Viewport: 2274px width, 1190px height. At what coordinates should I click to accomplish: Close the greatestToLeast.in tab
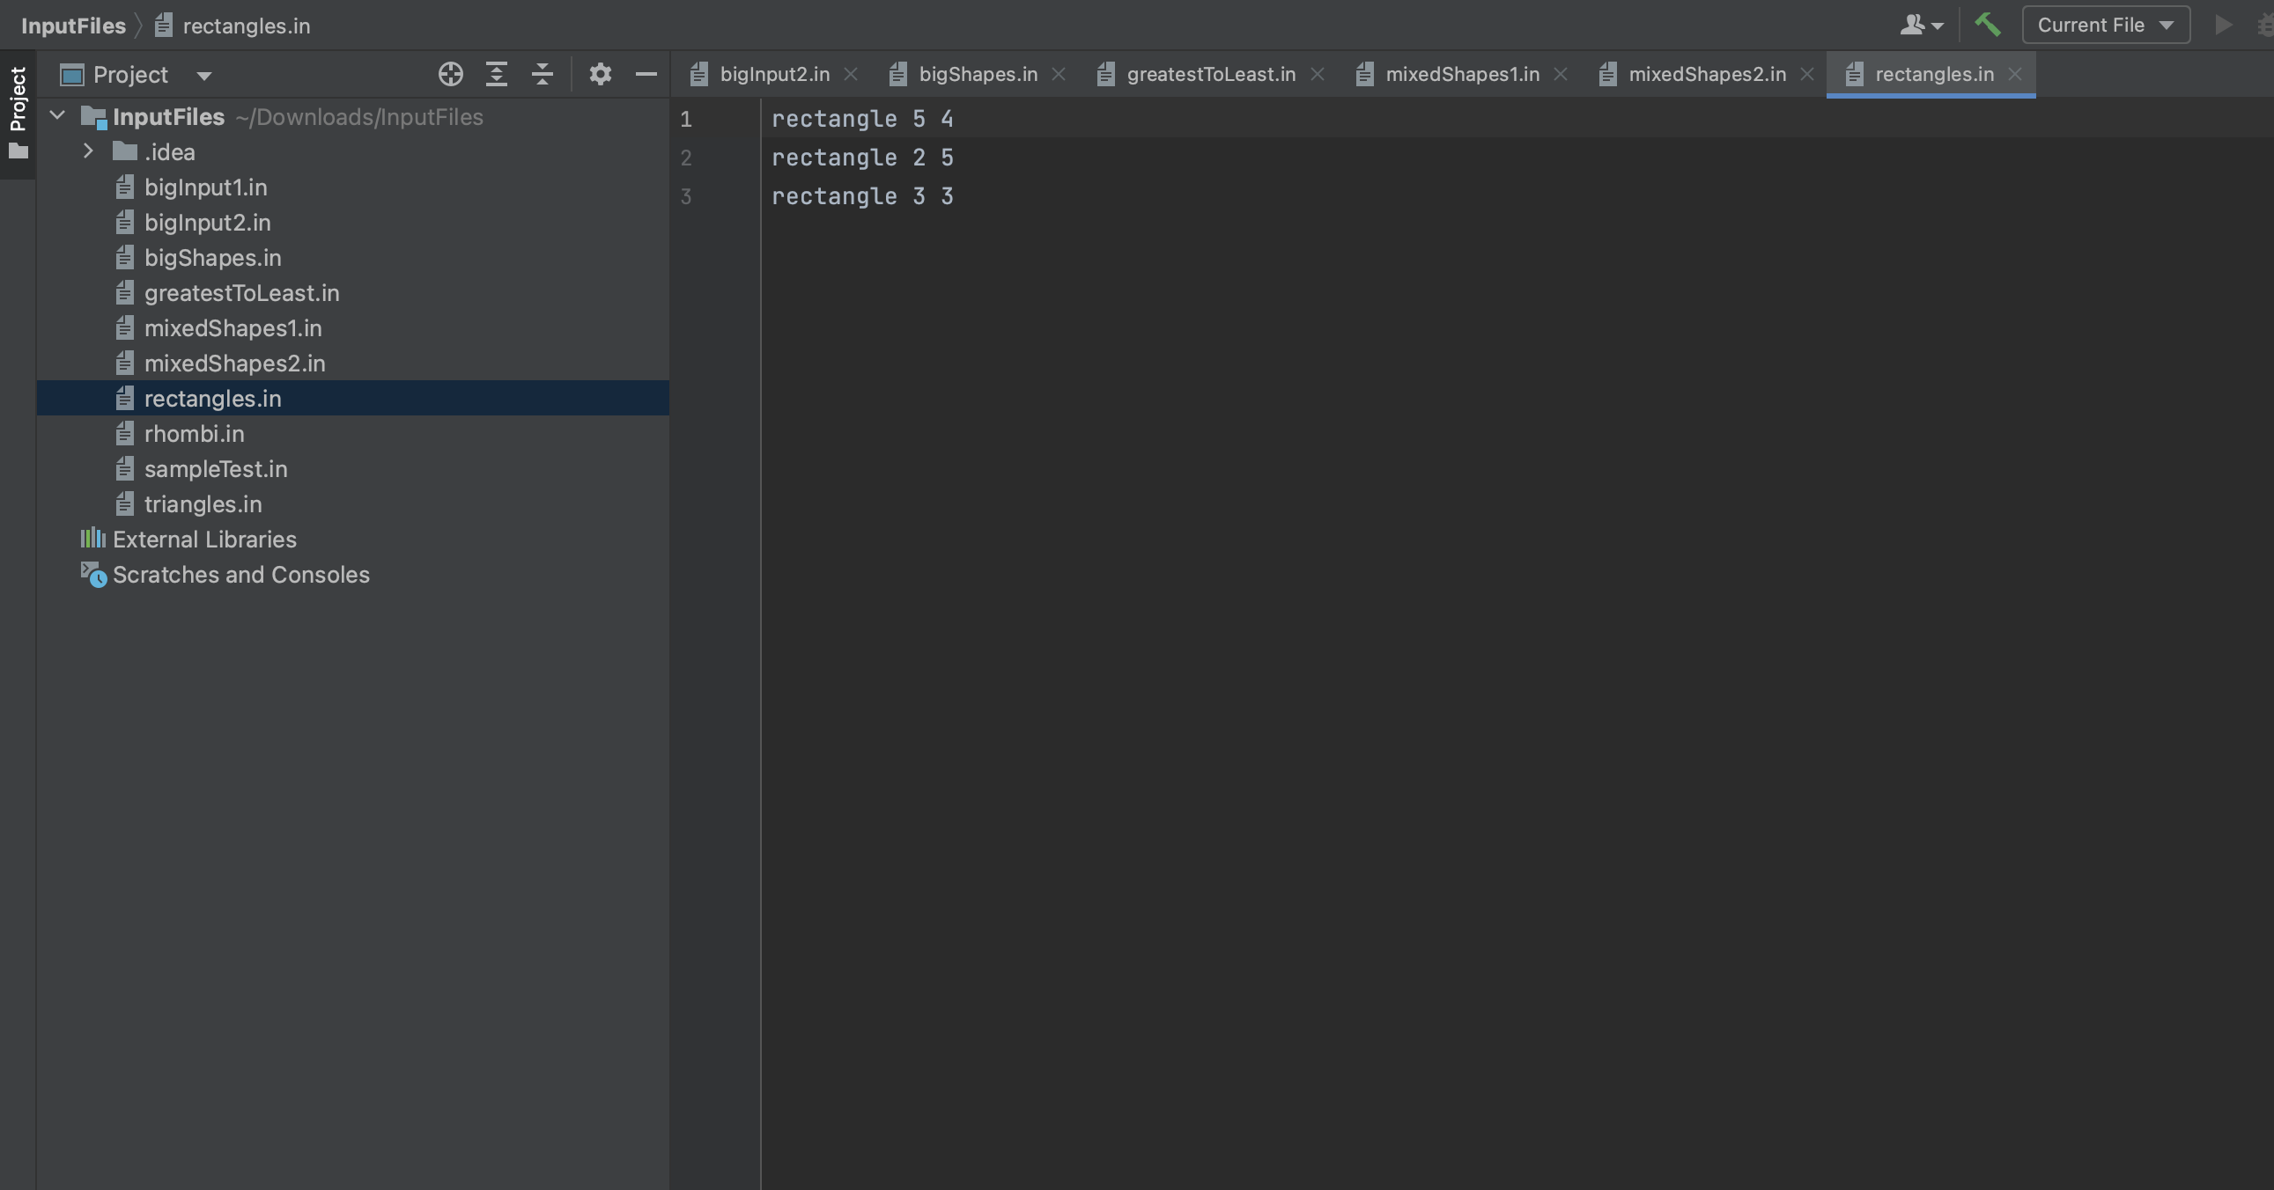1317,74
